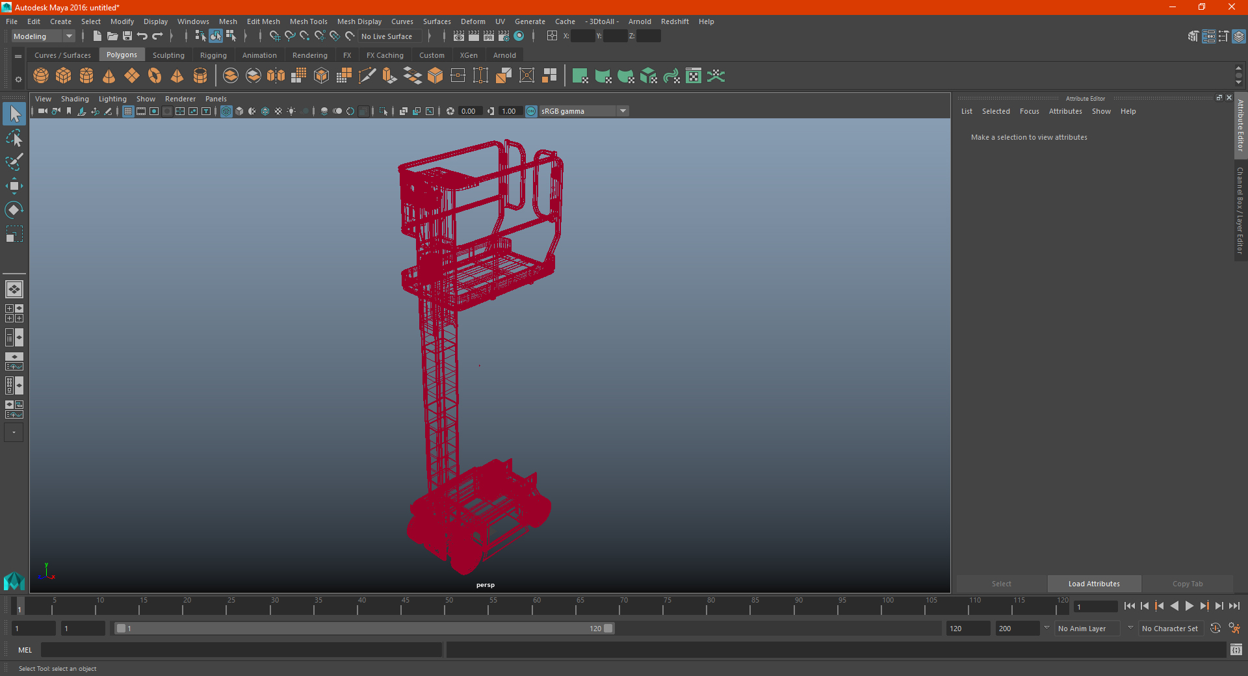Click the playback end time field 120
The image size is (1248, 676).
coord(968,629)
